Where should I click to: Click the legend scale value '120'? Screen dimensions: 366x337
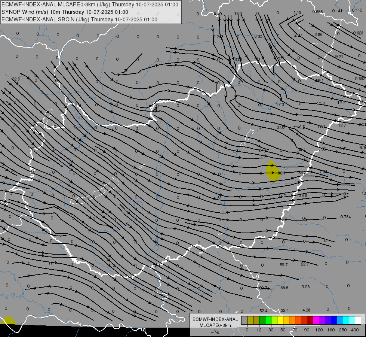click(x=319, y=330)
